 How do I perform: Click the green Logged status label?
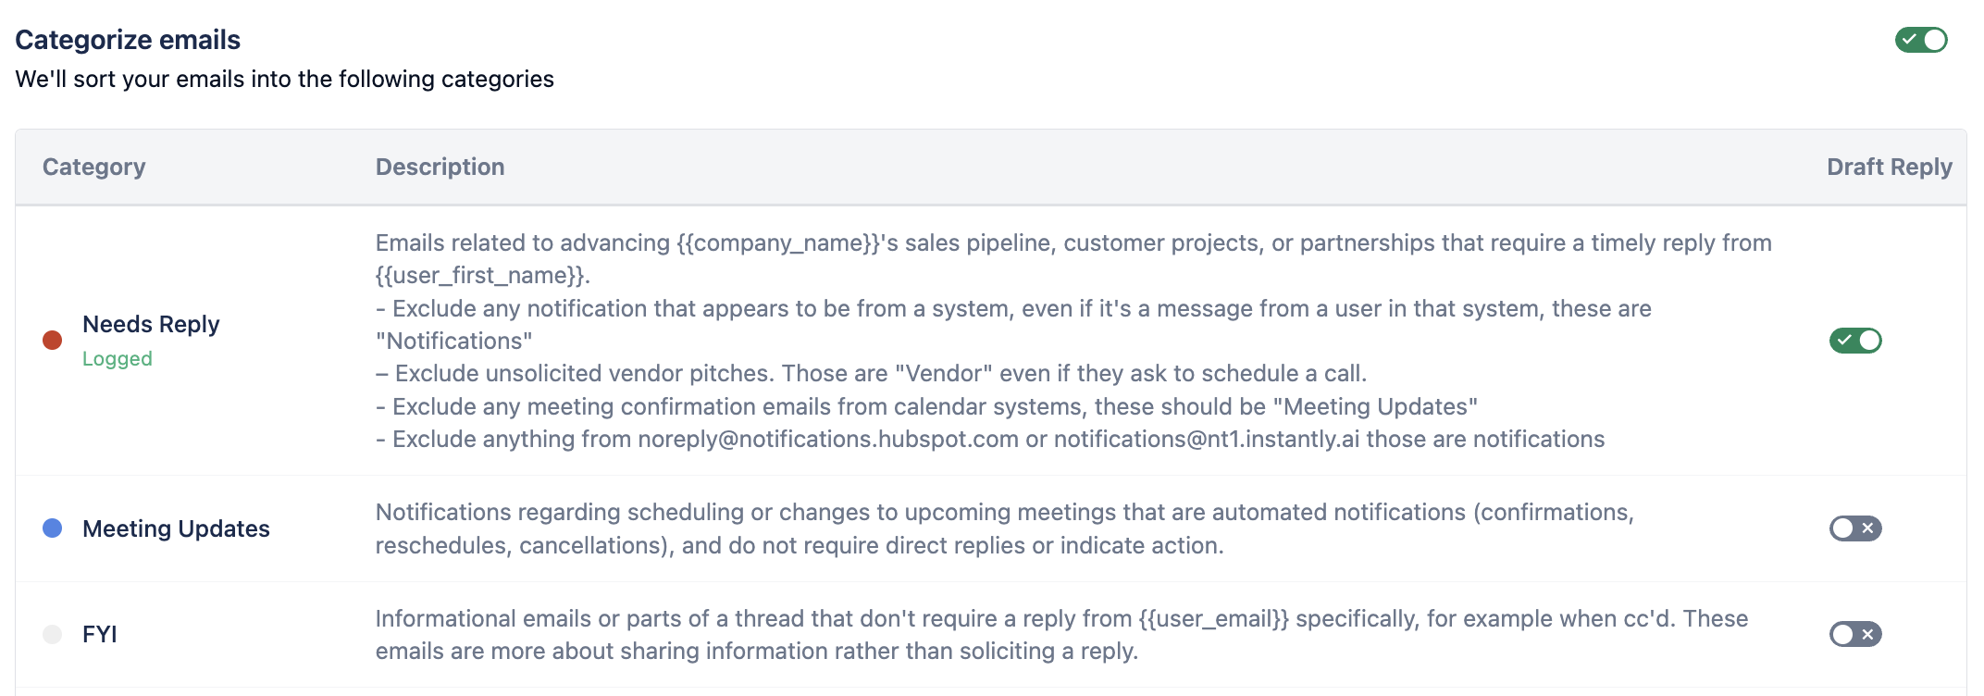118,359
